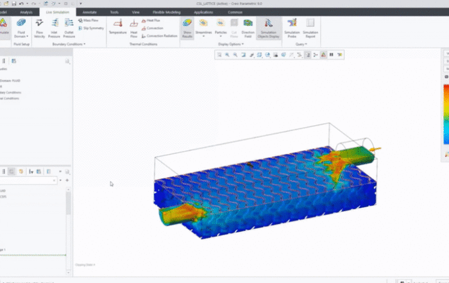Click Zoom Out in graphics toolbar
449x283 pixels.
pyautogui.click(x=235, y=55)
